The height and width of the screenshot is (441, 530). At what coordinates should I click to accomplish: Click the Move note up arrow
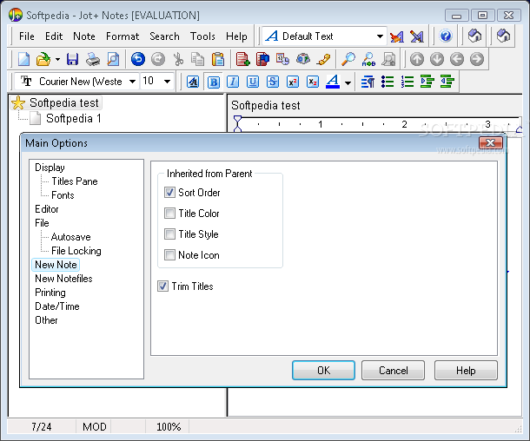click(x=417, y=59)
